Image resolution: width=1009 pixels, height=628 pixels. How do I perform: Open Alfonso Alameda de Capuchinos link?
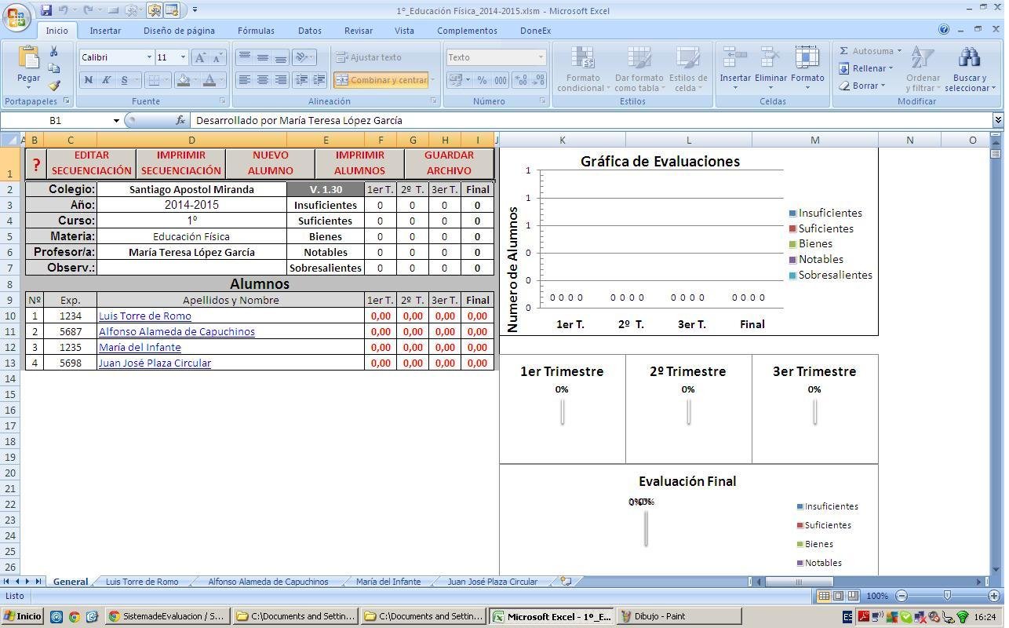[x=177, y=331]
